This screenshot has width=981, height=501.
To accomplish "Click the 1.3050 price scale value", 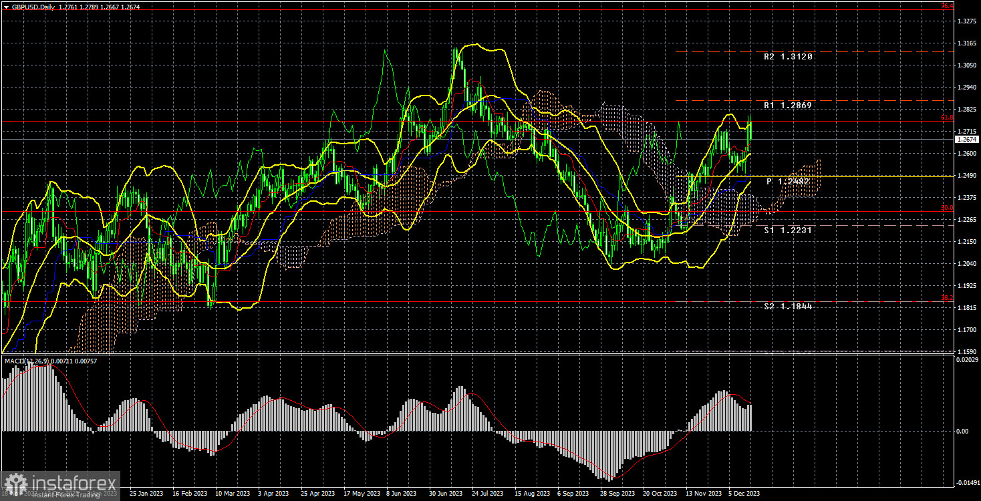I will pos(966,65).
